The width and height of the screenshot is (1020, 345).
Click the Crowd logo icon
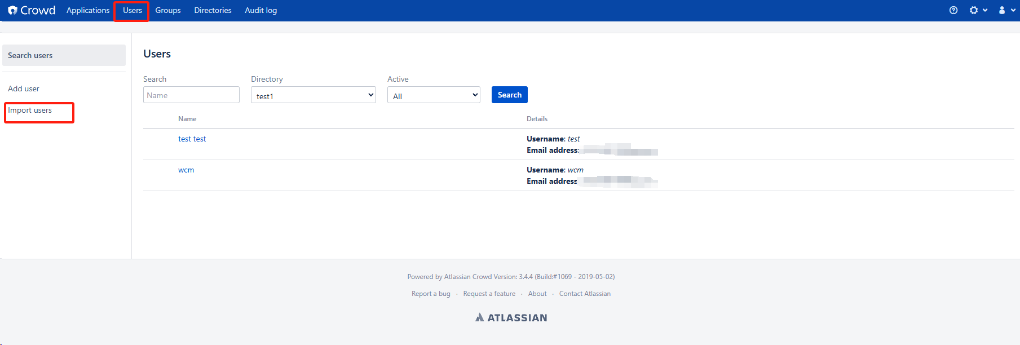(12, 10)
